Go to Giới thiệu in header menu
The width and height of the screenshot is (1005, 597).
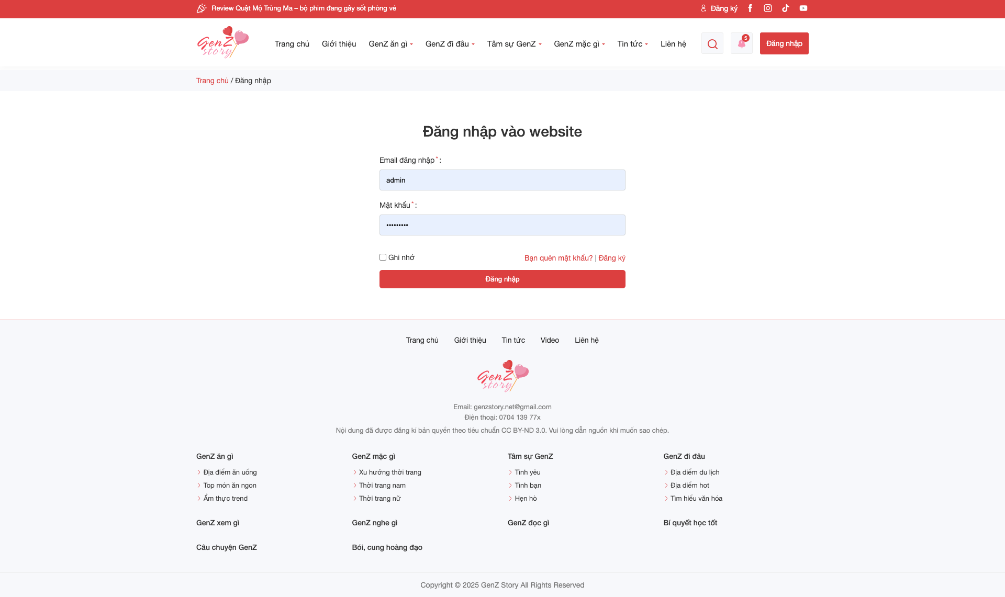pyautogui.click(x=339, y=44)
